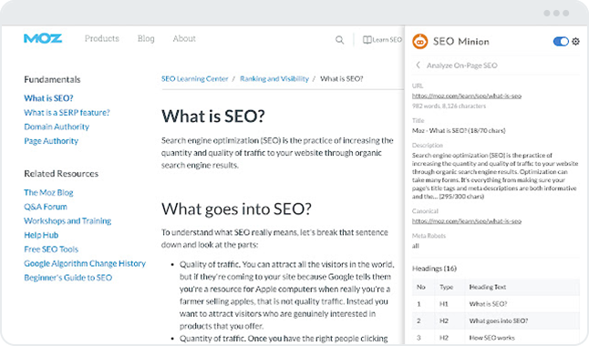589x346 pixels.
Task: Click the Related Resources heading
Action: (x=61, y=174)
